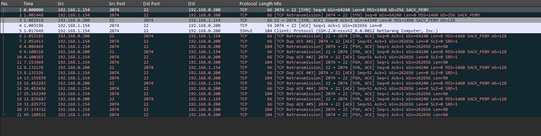Select packet at time 2.052183
The width and height of the screenshot is (541, 136).
click(x=270, y=36)
